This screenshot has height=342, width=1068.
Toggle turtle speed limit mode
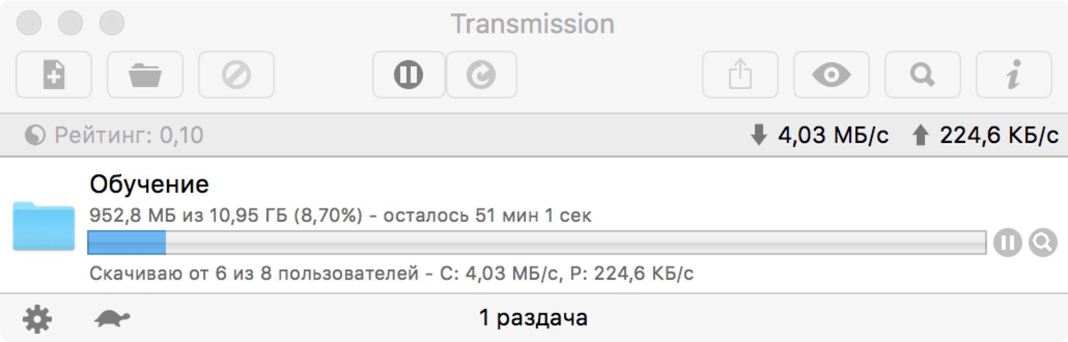[x=112, y=318]
